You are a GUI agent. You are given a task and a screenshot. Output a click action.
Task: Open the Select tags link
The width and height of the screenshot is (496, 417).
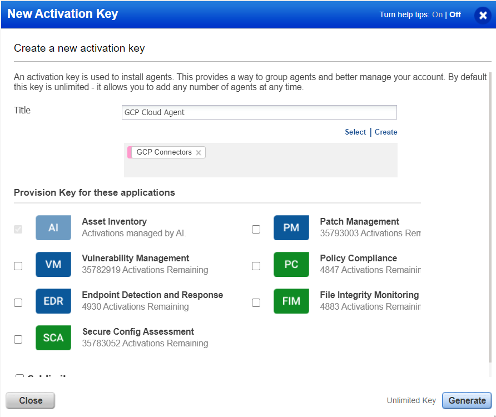355,132
